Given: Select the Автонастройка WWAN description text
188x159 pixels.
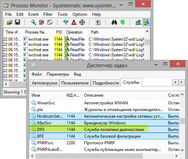Looking at the screenshot, I should click(x=106, y=103).
